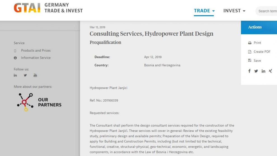This screenshot has height=156, width=277.
Task: Open the Products and Prices link
Action: point(36,51)
